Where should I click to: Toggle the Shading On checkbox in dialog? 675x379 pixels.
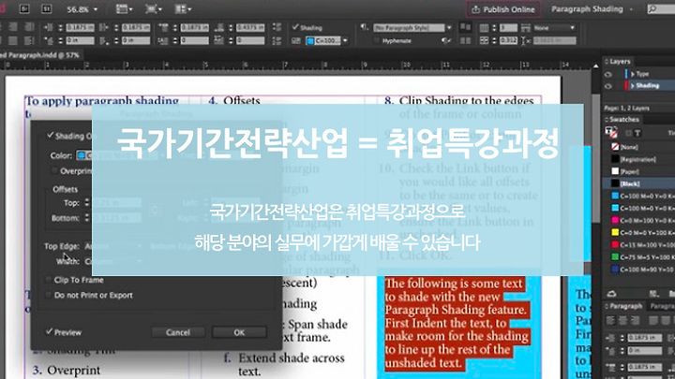(x=50, y=136)
